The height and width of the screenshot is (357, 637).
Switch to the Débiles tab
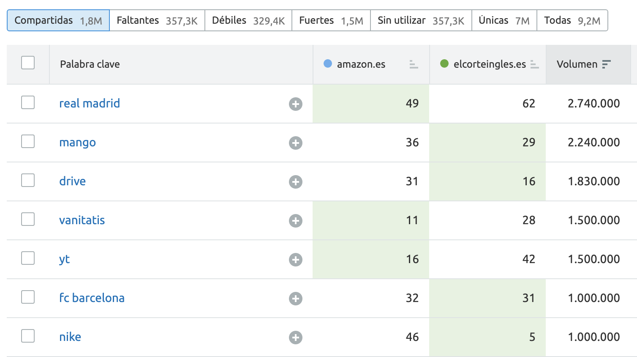tap(248, 20)
